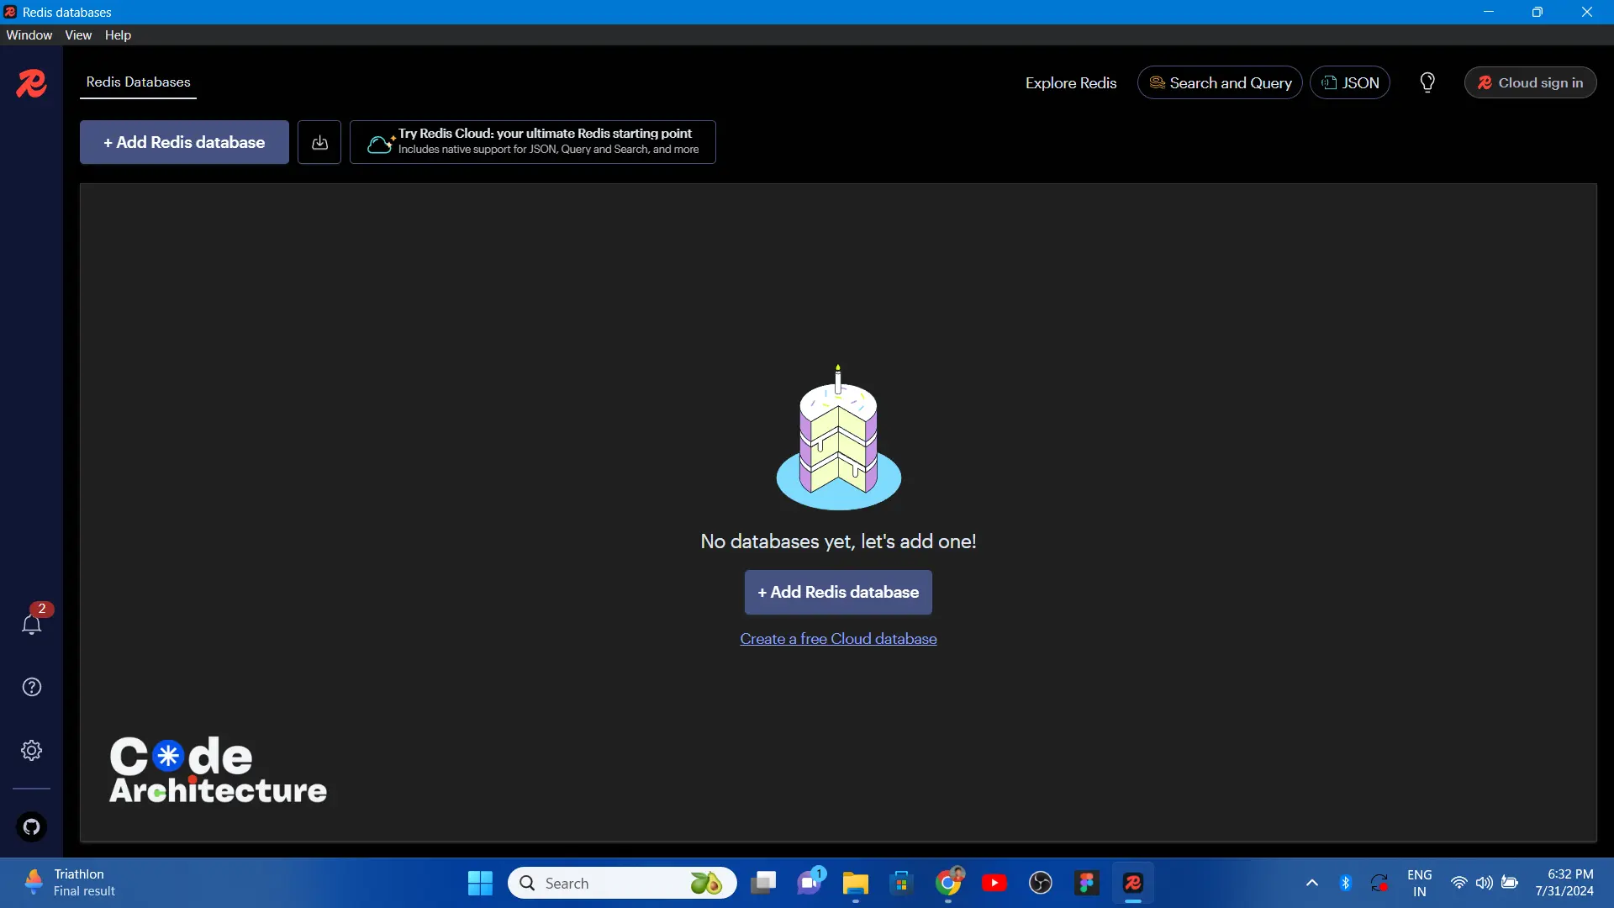This screenshot has width=1614, height=908.
Task: Minimize the Redis databases window
Action: pyautogui.click(x=1489, y=12)
